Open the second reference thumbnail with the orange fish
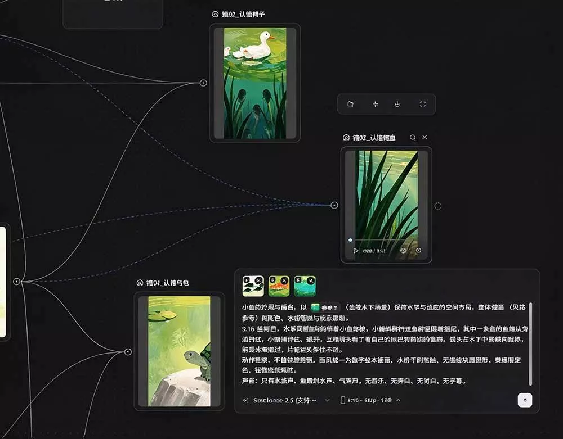This screenshot has height=439, width=563. (x=279, y=286)
